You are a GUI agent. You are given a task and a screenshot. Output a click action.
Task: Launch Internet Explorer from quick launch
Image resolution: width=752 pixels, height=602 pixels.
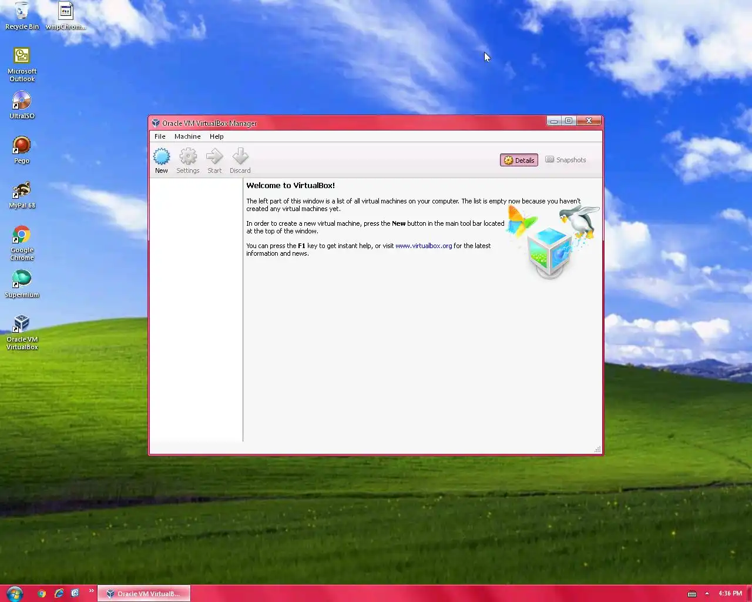59,593
